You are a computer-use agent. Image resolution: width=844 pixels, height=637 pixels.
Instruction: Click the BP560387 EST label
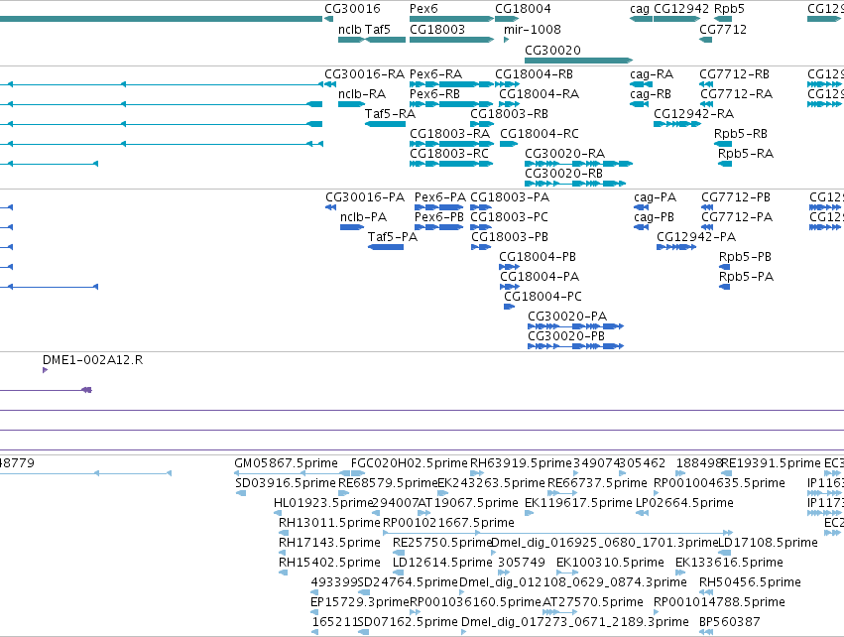[x=729, y=622]
